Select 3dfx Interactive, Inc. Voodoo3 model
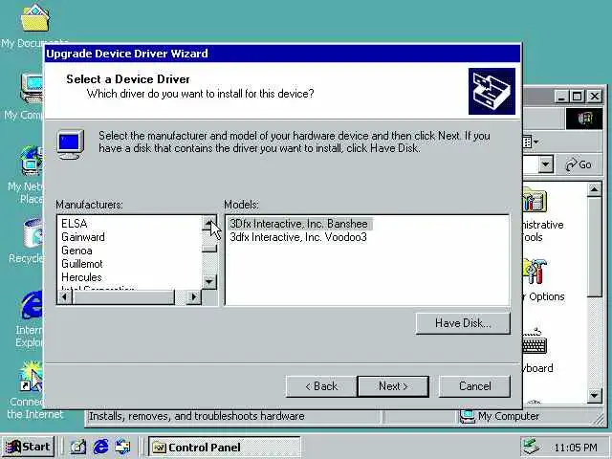This screenshot has width=612, height=459. coord(298,237)
